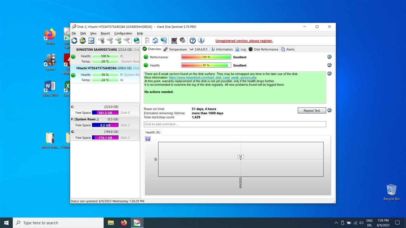Select the Hitachi HTS547575A9E384 disk entry
The image size is (406, 228).
[105, 74]
